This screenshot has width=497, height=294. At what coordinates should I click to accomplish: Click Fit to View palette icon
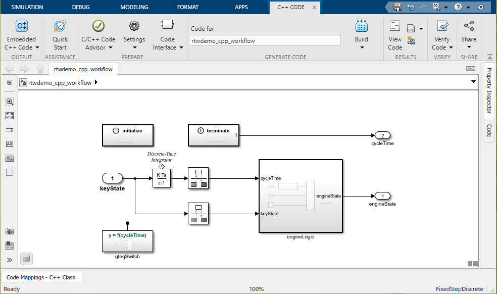[x=10, y=116]
